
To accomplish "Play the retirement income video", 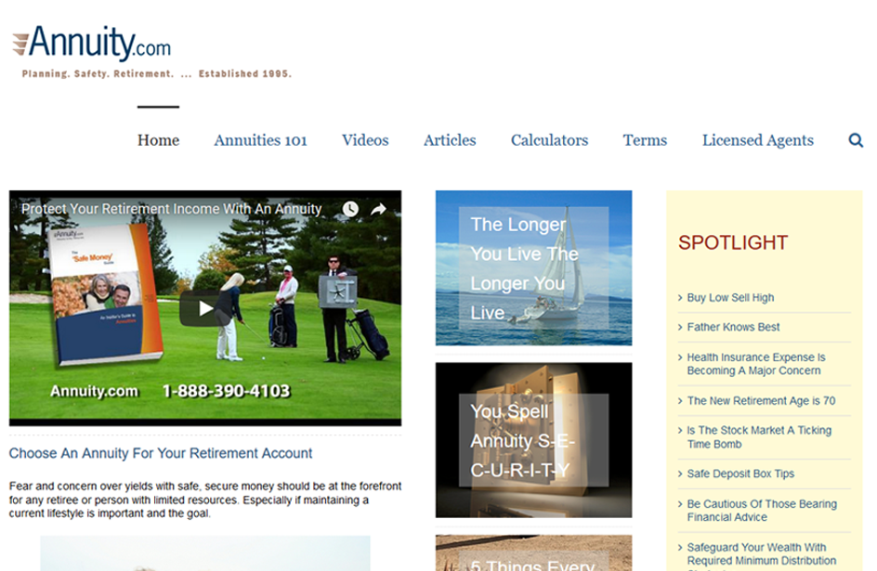I will click(204, 308).
